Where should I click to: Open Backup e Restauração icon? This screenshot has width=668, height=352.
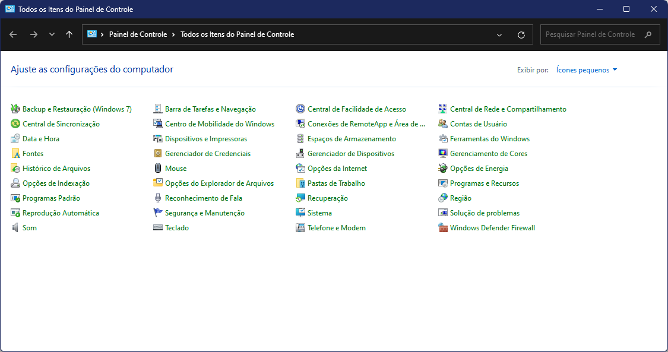(x=15, y=109)
